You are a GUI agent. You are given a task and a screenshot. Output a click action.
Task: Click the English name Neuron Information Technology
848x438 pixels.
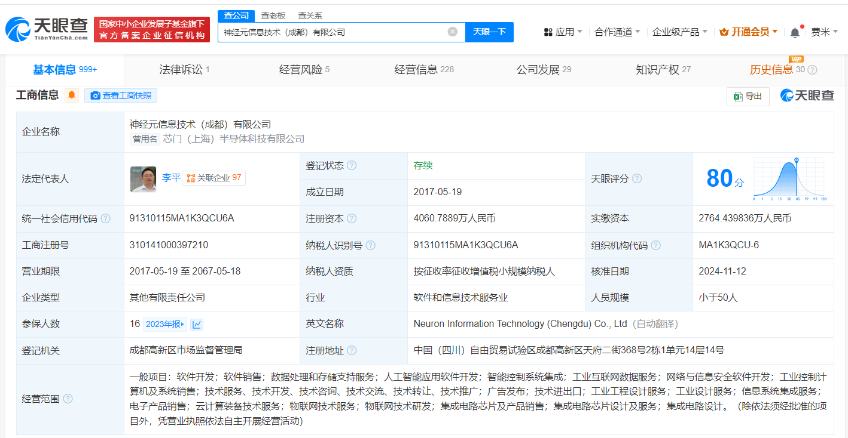coord(520,324)
